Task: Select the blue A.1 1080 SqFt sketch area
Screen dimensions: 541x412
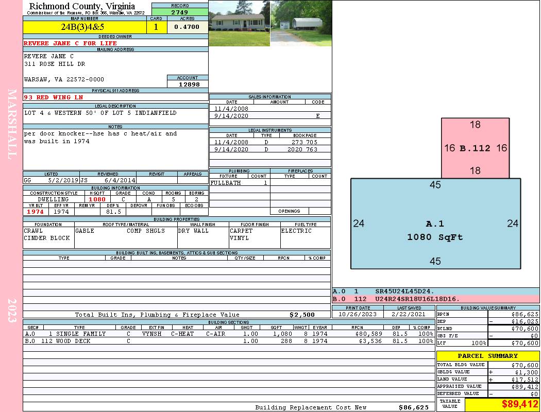Action: [x=435, y=224]
